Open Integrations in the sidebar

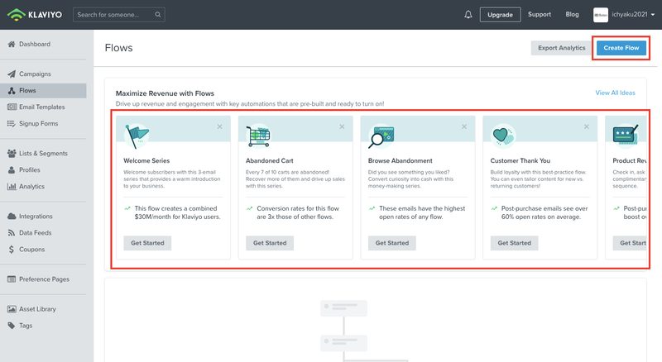(36, 216)
